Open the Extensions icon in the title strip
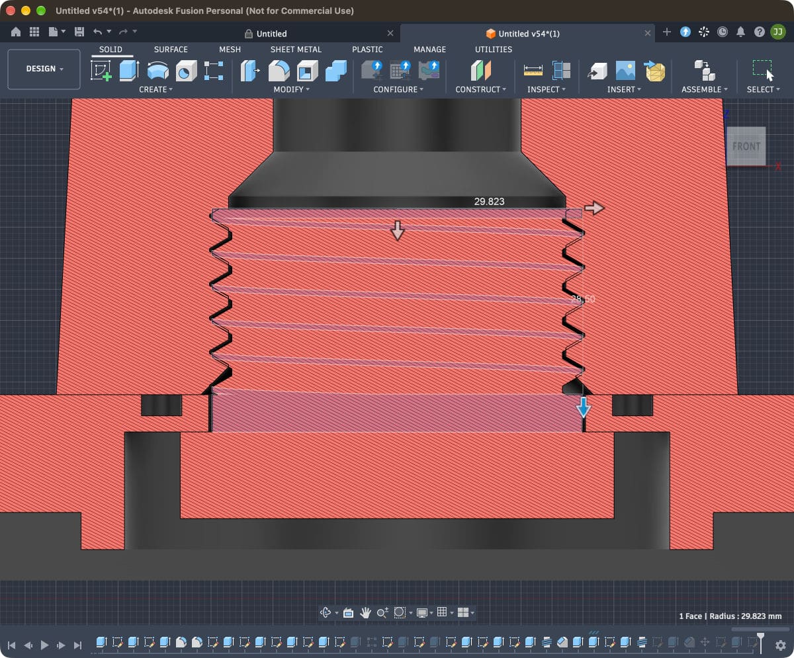The width and height of the screenshot is (794, 658). [x=685, y=31]
